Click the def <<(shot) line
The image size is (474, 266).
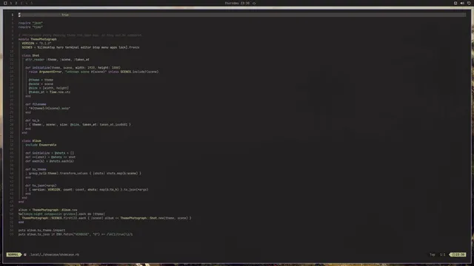(50, 157)
